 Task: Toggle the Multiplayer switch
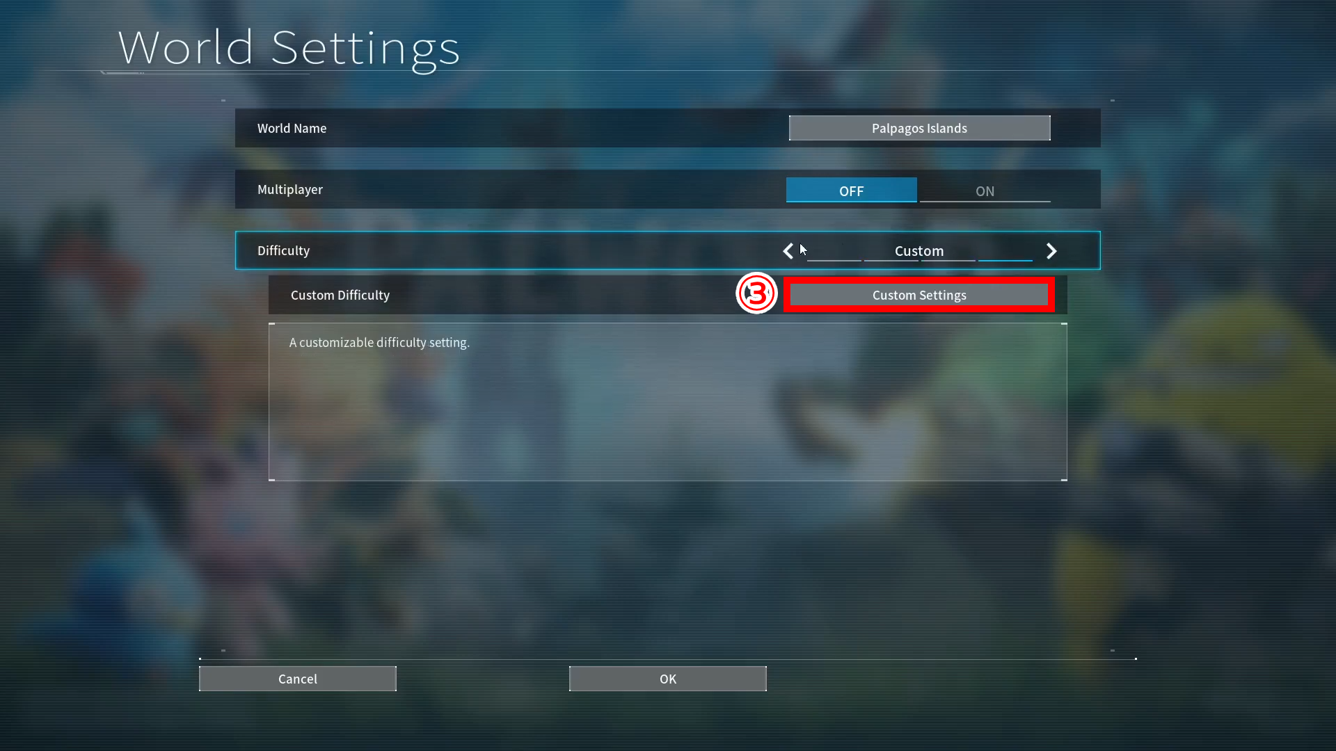click(x=985, y=190)
